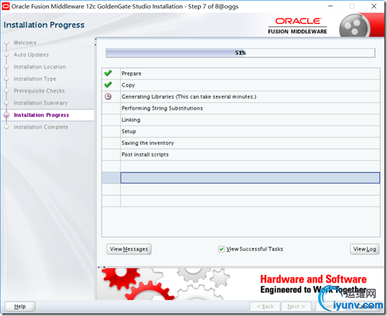Close the installer window
This screenshot has width=387, height=316.
pos(374,6)
